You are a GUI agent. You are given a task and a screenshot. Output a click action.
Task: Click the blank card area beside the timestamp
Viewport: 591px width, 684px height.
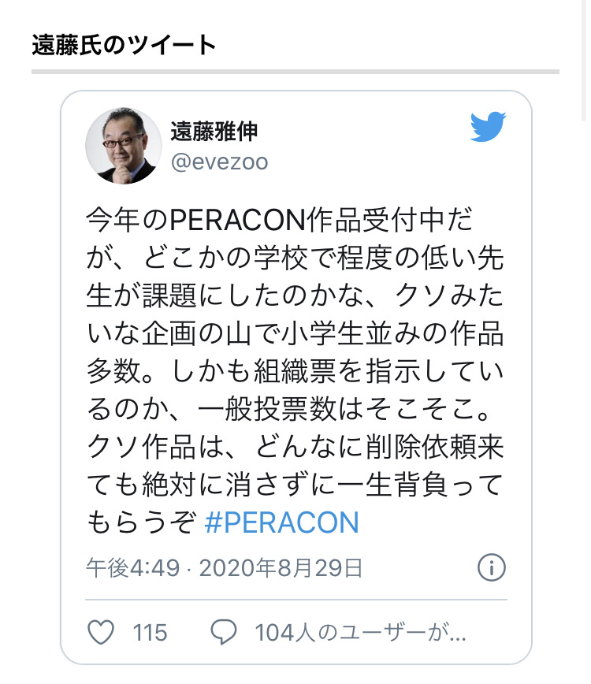tap(419, 568)
